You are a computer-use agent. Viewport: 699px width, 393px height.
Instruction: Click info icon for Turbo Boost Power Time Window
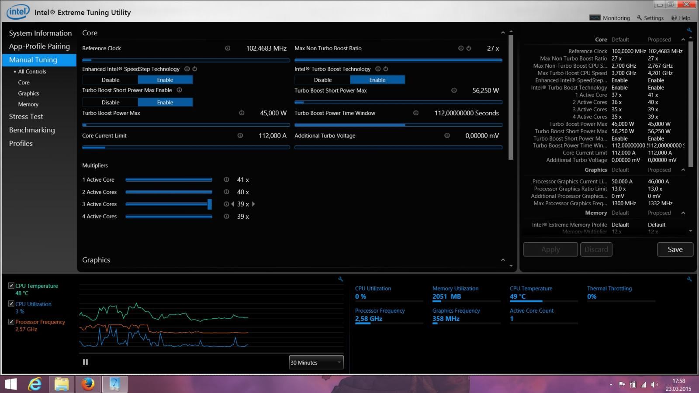tap(416, 113)
